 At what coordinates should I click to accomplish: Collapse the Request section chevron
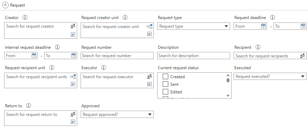coord(5,5)
